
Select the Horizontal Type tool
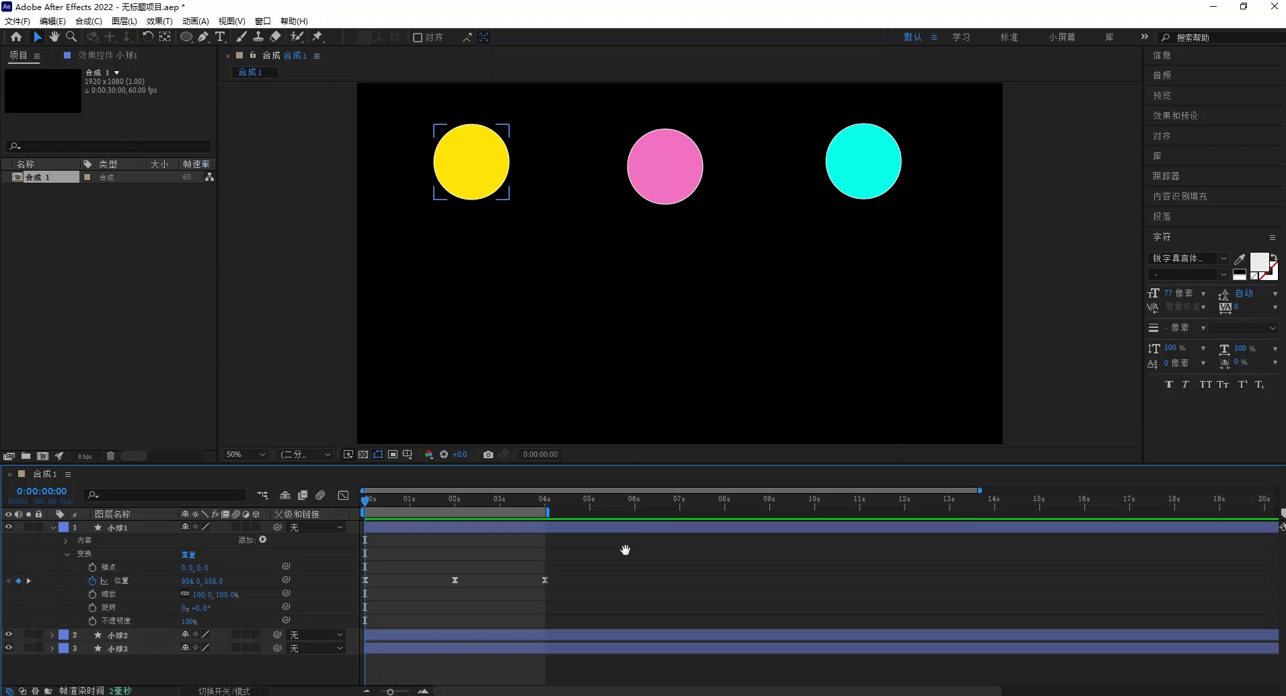[220, 37]
